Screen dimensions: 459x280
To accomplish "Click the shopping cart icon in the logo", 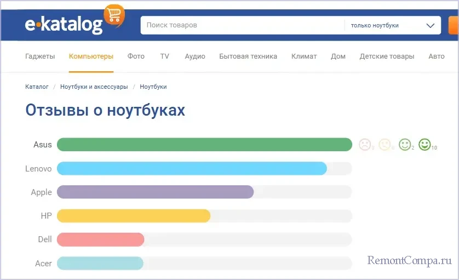I will 114,15.
